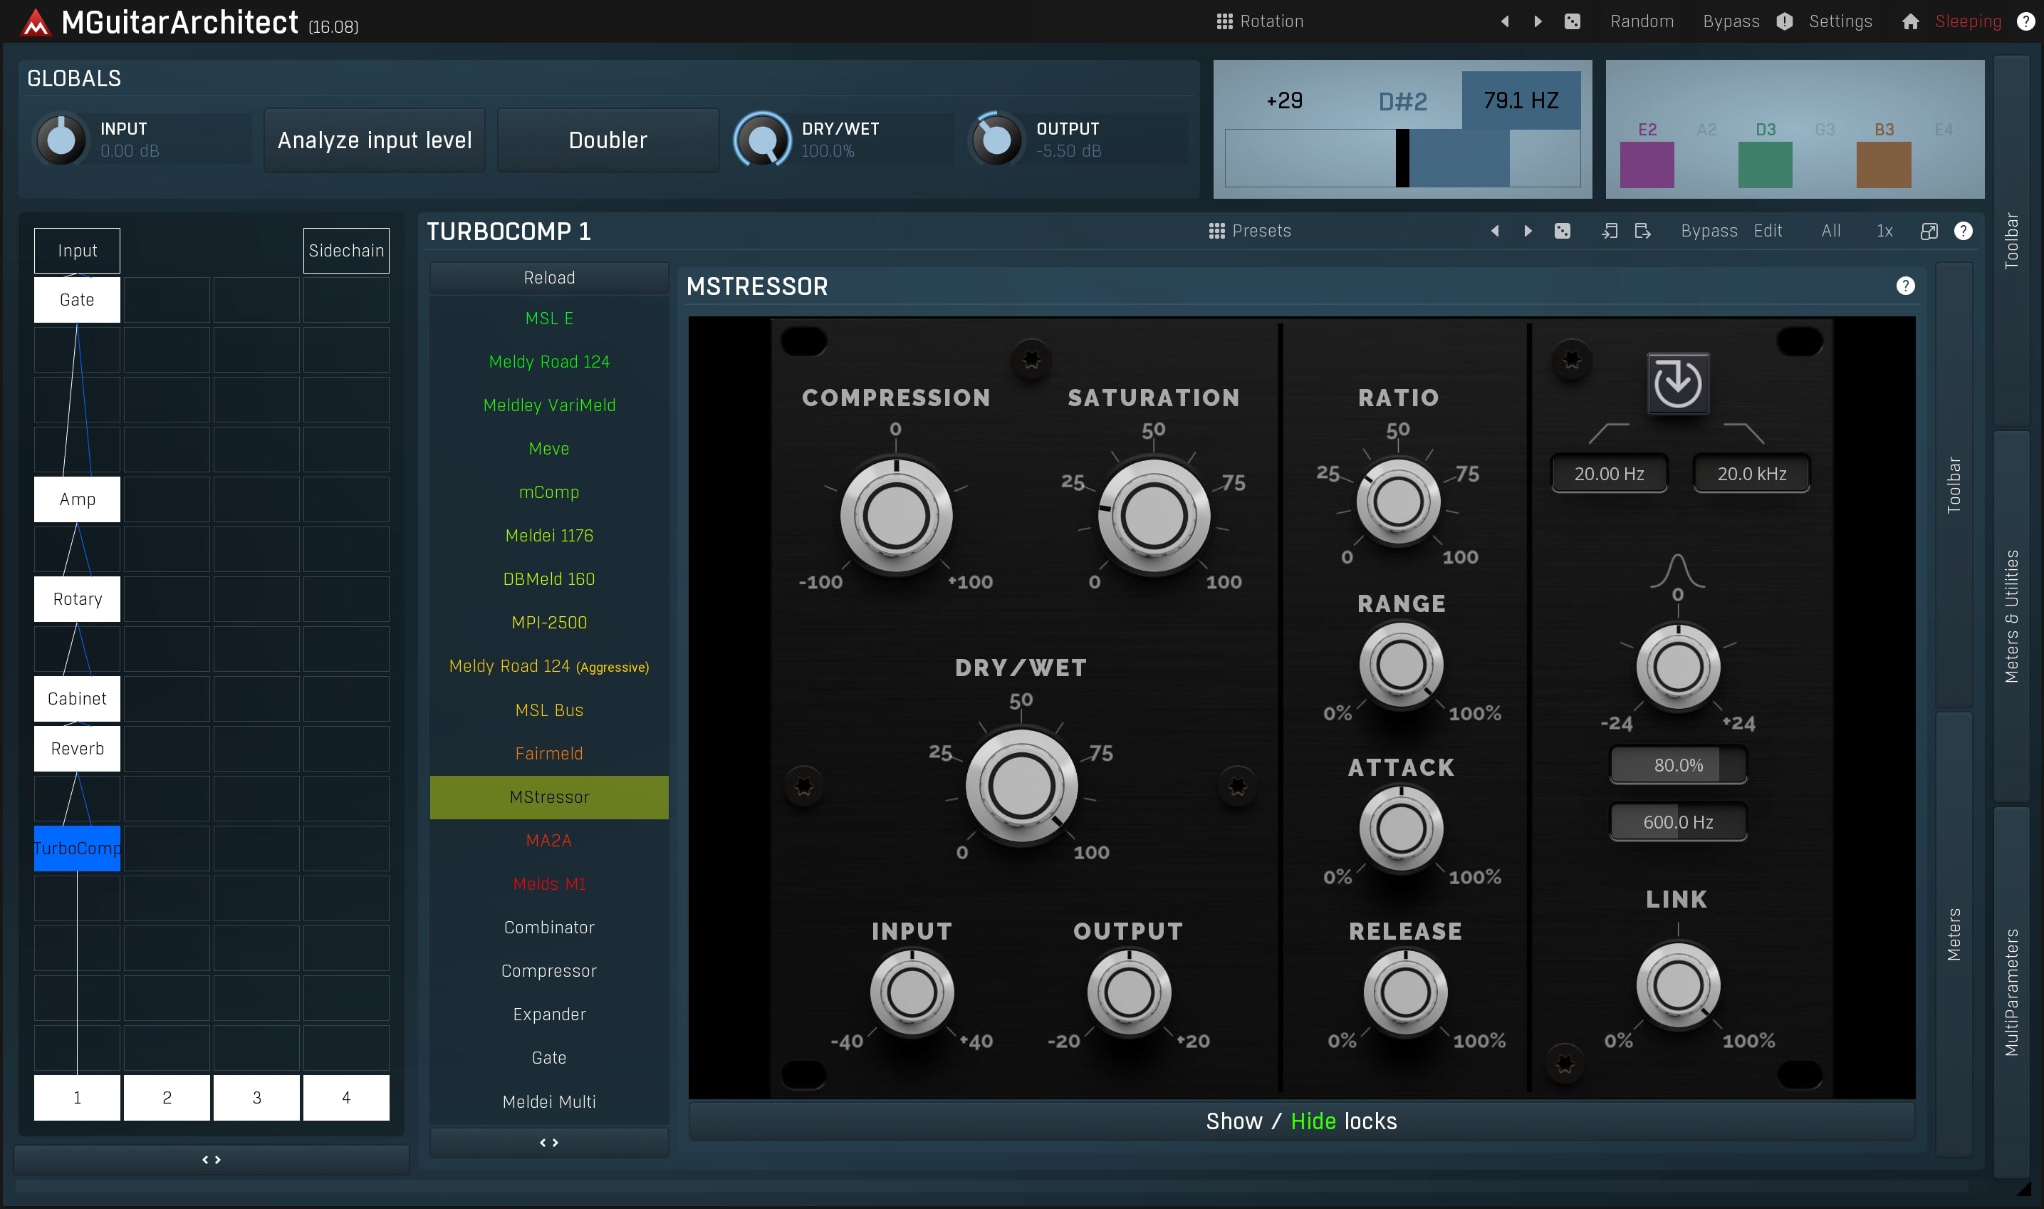The width and height of the screenshot is (2044, 1209).
Task: Select the Fairmeld compressor model
Action: coord(549,754)
